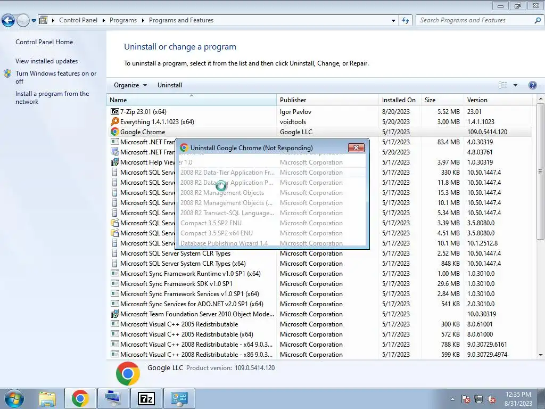
Task: Expand the address bar history dropdown
Action: coord(393,21)
